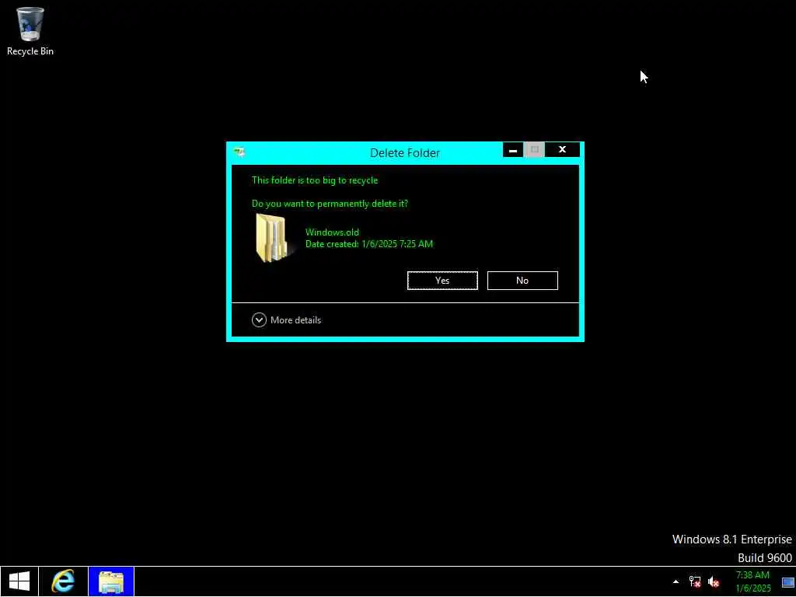Image resolution: width=796 pixels, height=597 pixels.
Task: Click the muted volume tray icon
Action: click(x=714, y=581)
